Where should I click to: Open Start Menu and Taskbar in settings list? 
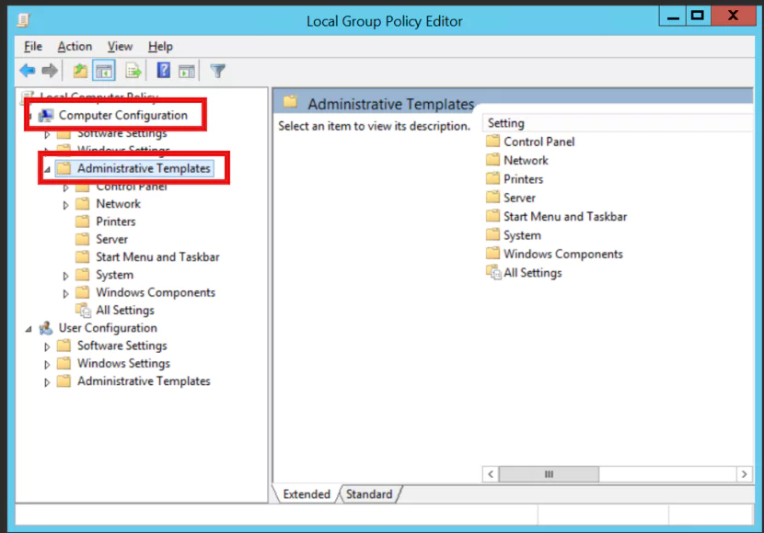565,216
